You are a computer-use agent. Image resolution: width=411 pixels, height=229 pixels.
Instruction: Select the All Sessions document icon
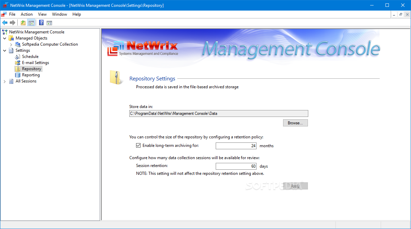11,81
